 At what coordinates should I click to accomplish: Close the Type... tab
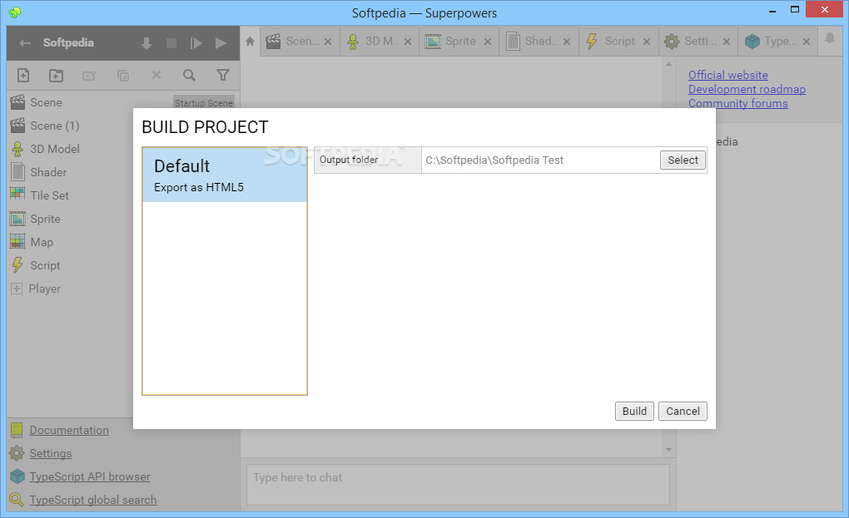(x=807, y=42)
